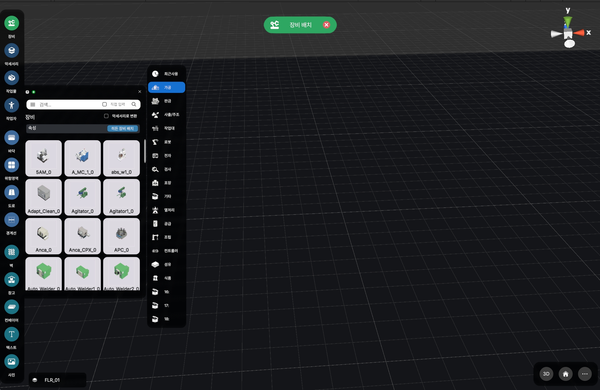The image size is (600, 390).
Task: Select the 로봇 robot category
Action: pos(167,142)
